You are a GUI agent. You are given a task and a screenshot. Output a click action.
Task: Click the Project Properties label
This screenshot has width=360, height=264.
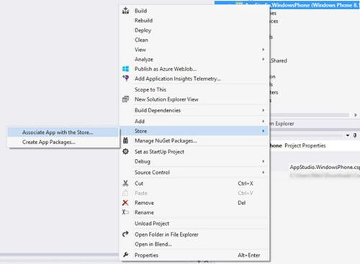[305, 145]
